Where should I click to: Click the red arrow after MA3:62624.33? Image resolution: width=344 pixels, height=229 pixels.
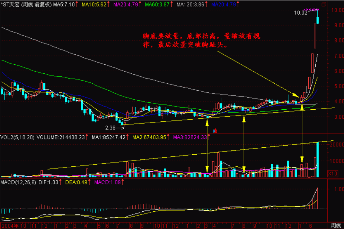210,137
